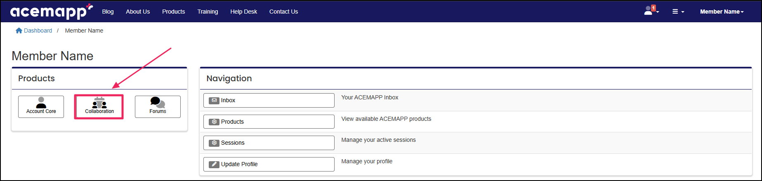Click the 'Member Name' breadcrumb text

84,31
